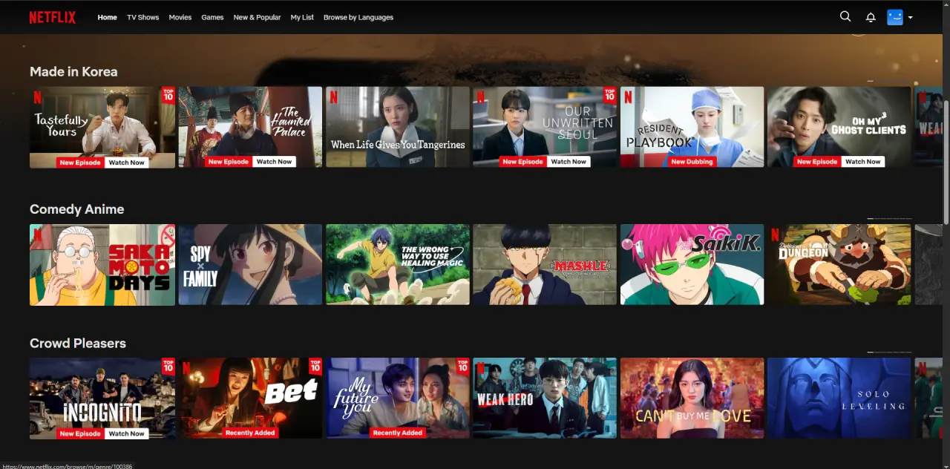Click New Dubbing badge on Resident Playbook
The height and width of the screenshot is (469, 950).
pyautogui.click(x=692, y=162)
